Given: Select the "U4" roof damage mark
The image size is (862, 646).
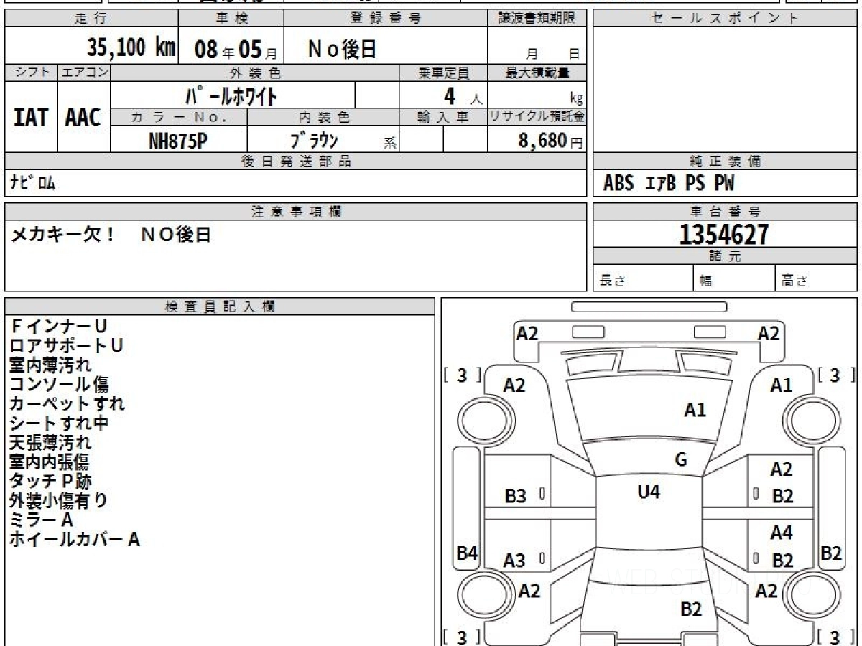Looking at the screenshot, I should (649, 492).
